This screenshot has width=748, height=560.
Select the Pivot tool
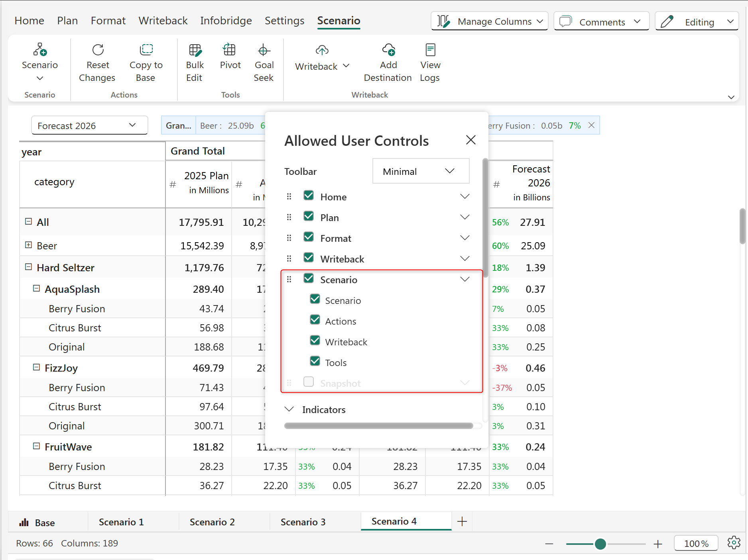230,50
